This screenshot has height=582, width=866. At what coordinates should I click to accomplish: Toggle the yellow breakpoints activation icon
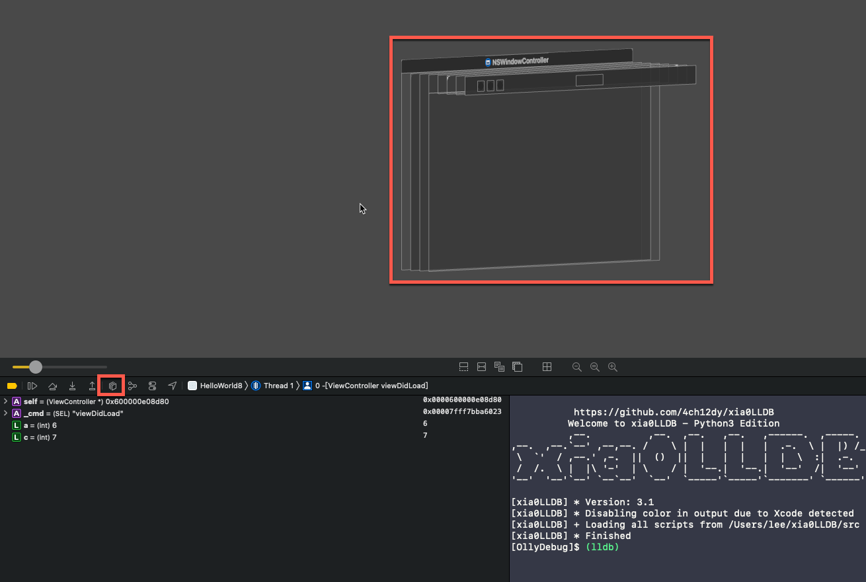[12, 386]
